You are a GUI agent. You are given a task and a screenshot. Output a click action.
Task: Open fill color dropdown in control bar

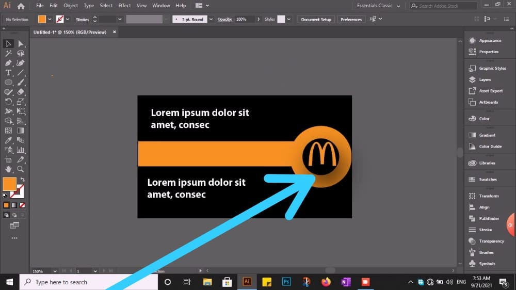click(50, 19)
